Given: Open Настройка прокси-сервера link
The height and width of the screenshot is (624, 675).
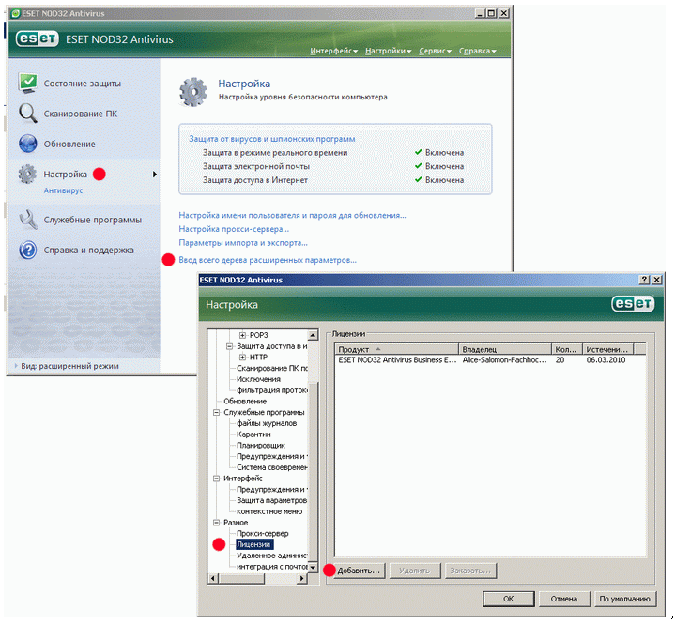Looking at the screenshot, I should pos(234,229).
